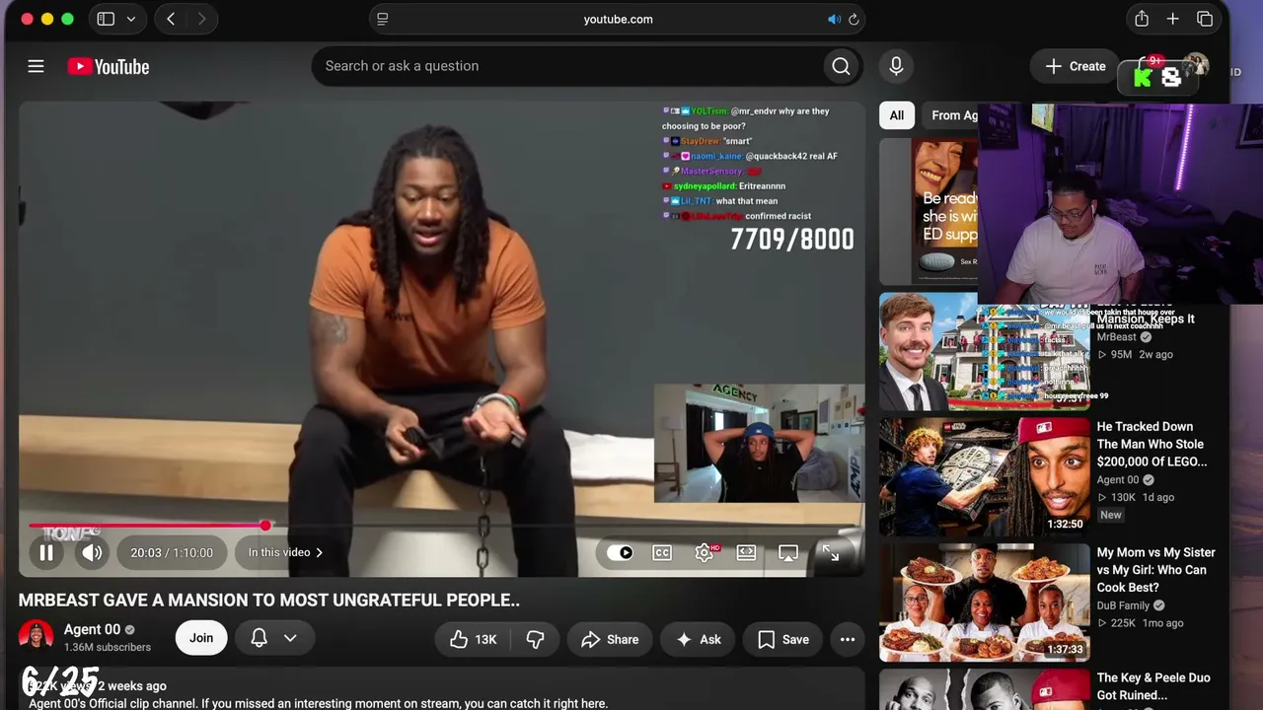Open the three-dot more actions menu

point(848,639)
